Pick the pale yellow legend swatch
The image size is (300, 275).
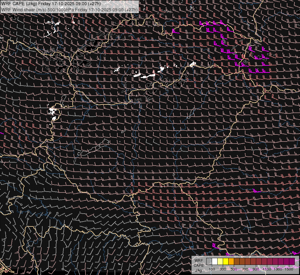coord(220,262)
